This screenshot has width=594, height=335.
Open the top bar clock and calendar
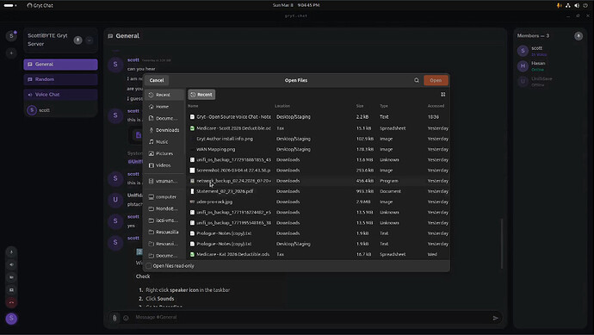pos(296,5)
